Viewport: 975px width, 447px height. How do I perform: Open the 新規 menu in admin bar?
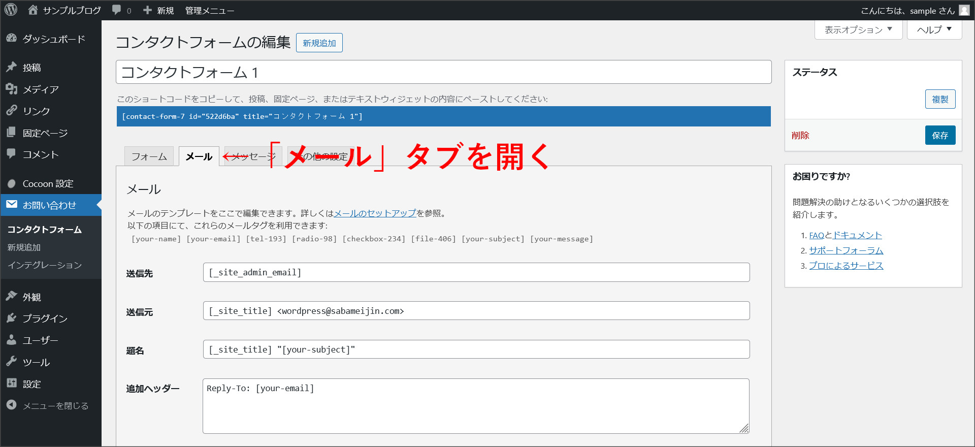tap(159, 10)
